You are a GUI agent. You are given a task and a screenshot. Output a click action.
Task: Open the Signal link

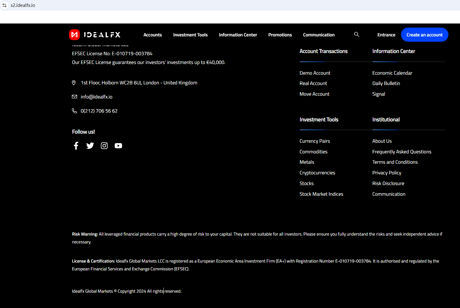(378, 94)
